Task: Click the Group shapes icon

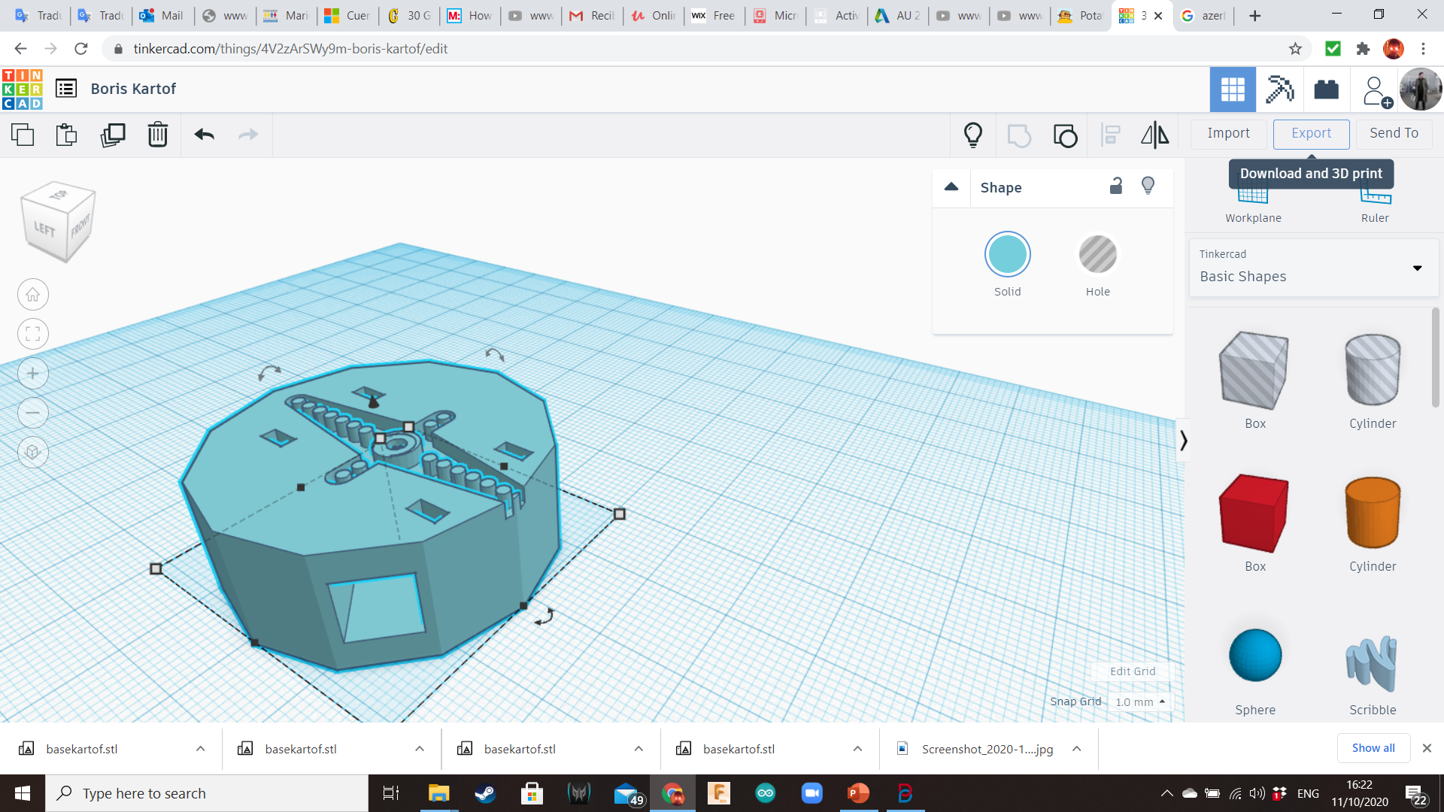Action: (x=1019, y=135)
